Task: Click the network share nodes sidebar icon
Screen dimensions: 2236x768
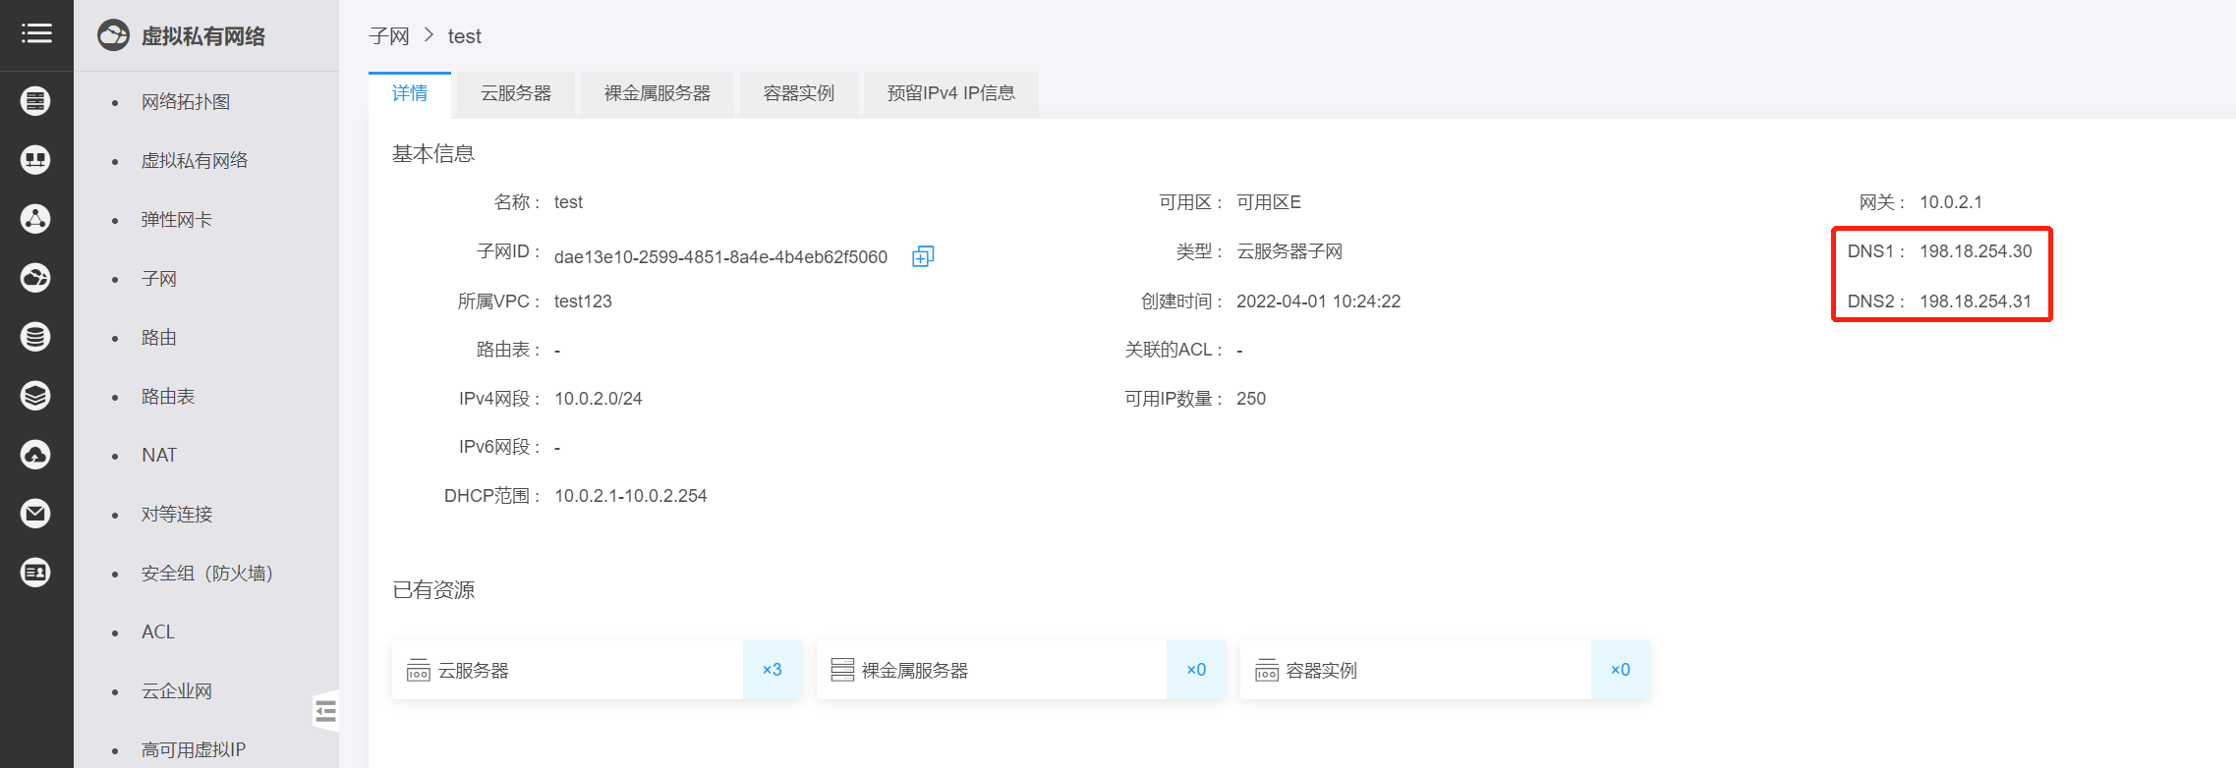Action: [x=35, y=219]
